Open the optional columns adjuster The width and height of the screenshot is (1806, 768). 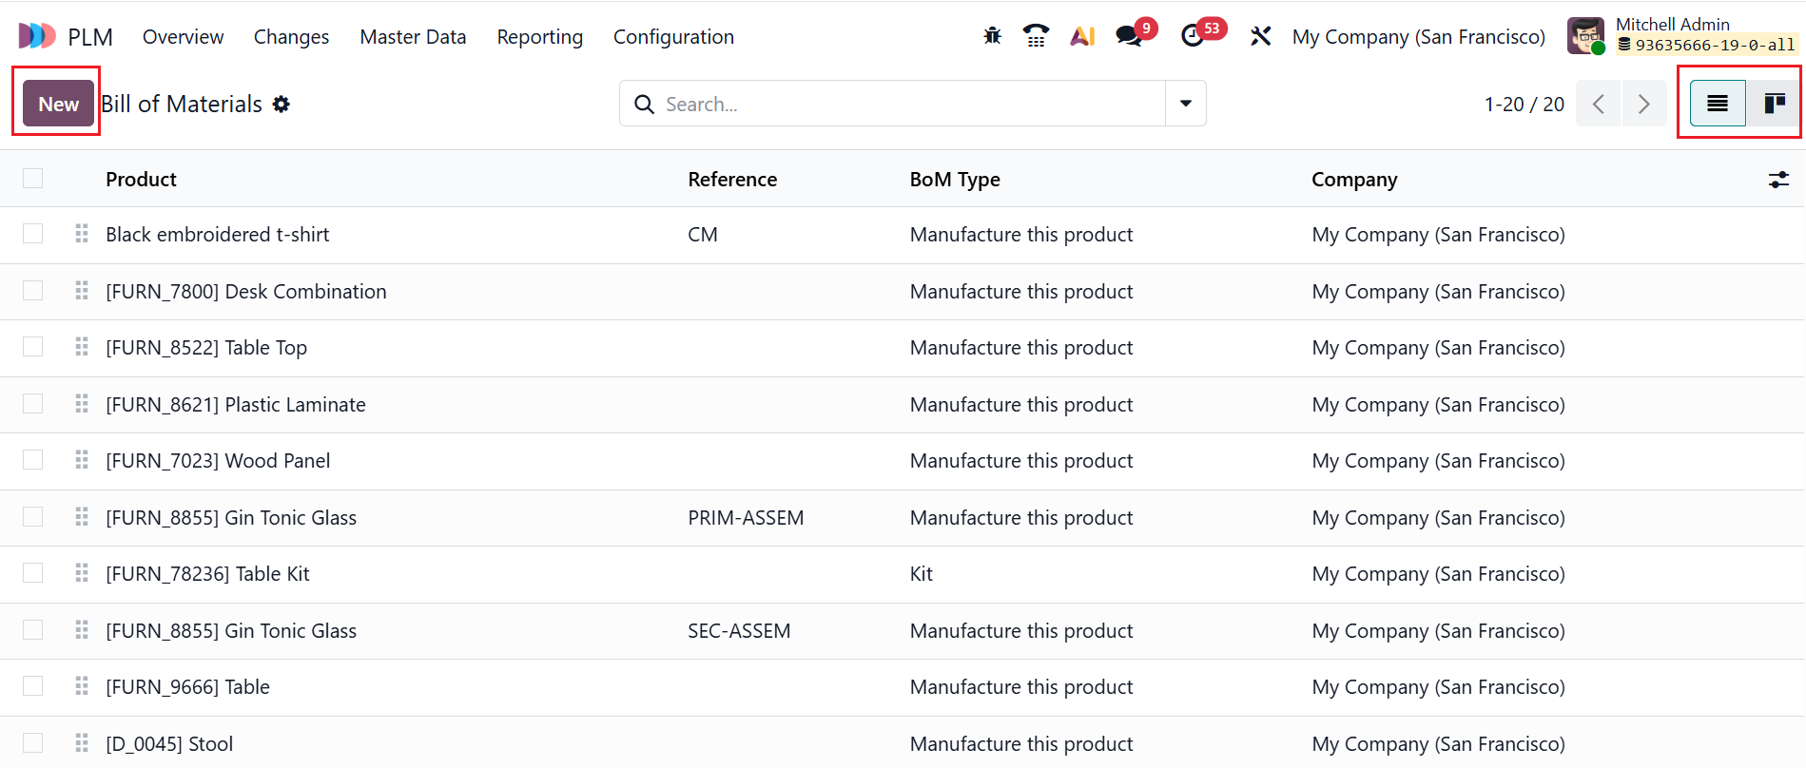tap(1777, 180)
